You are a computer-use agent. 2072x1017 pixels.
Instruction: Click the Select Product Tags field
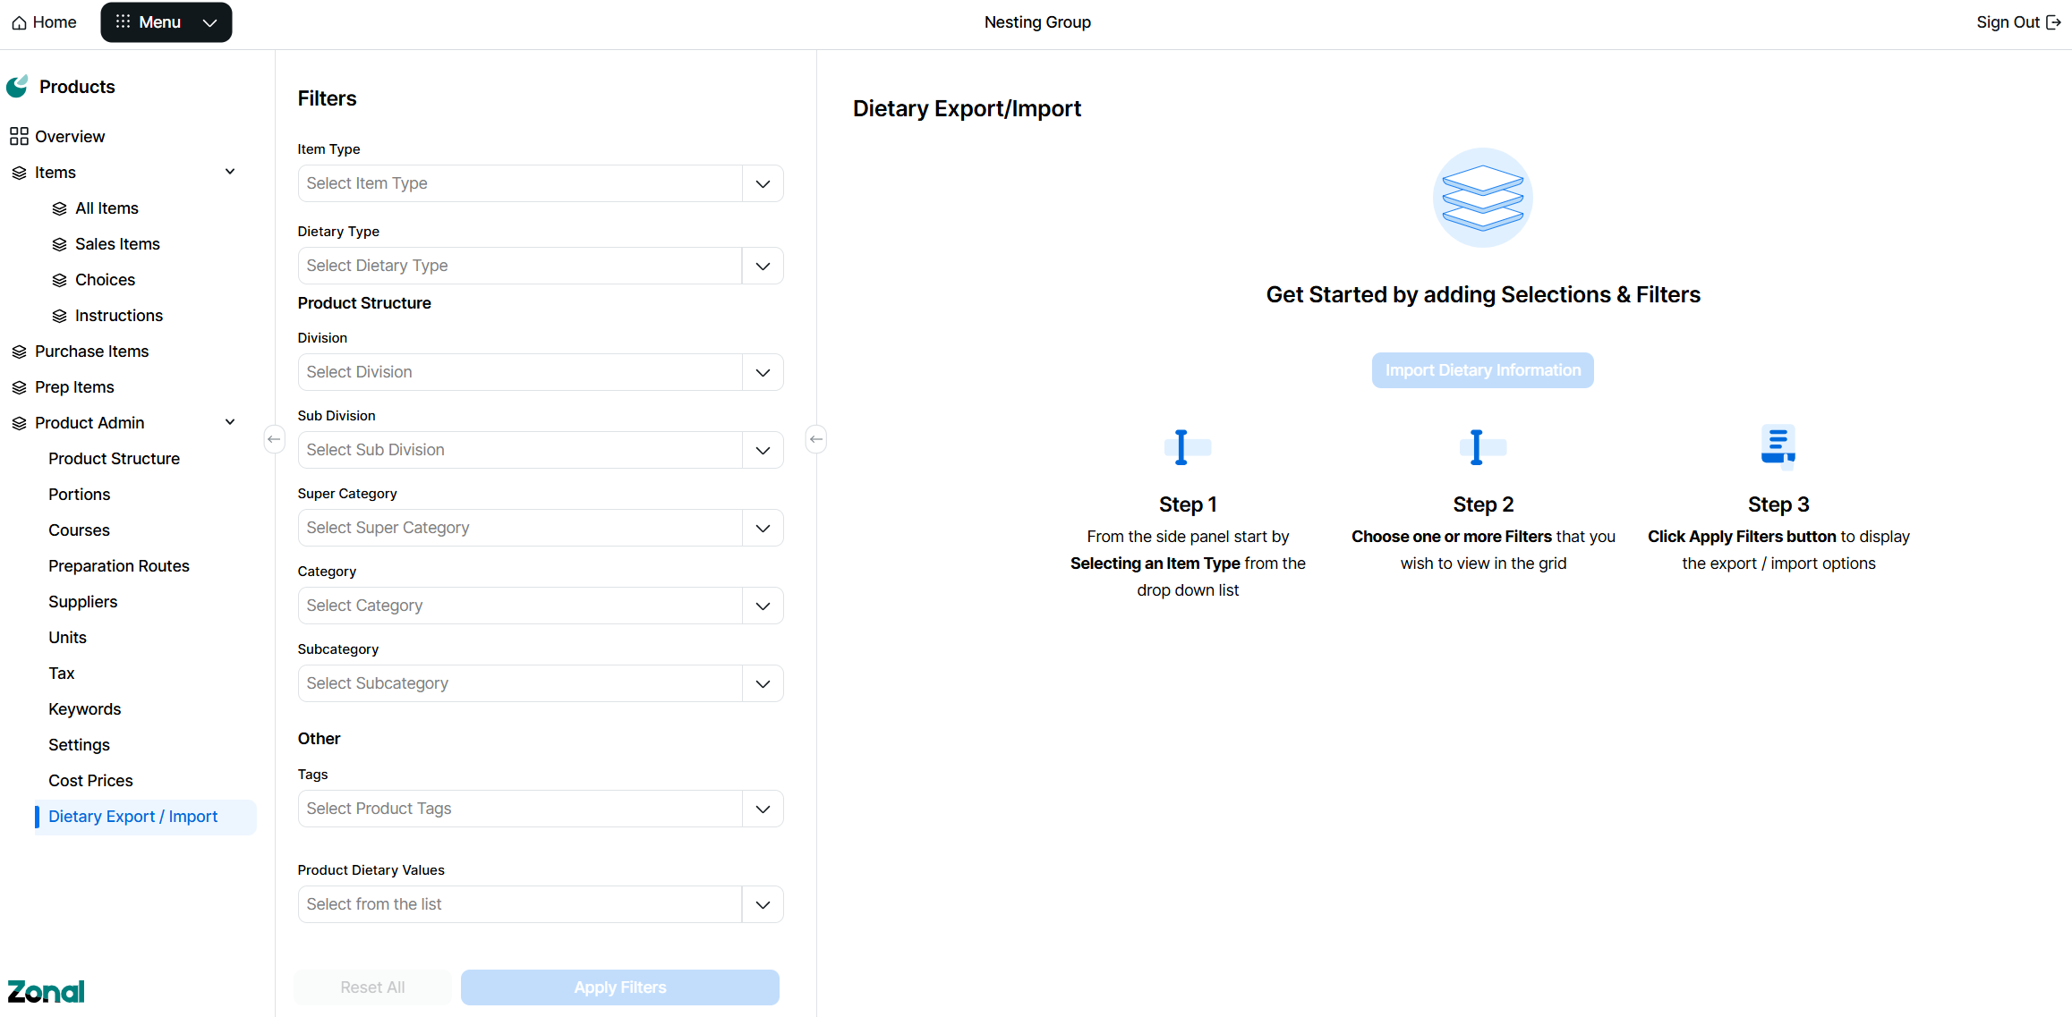click(520, 809)
